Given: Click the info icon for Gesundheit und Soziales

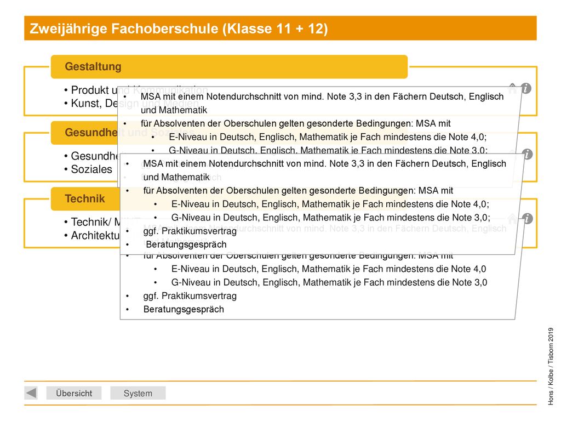Looking at the screenshot, I should pos(528,154).
